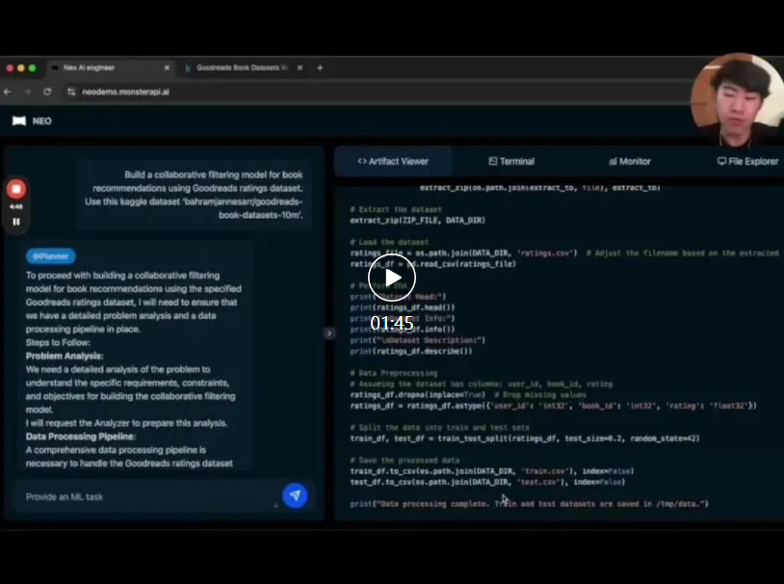Play the video with the center play button
Viewport: 784px width, 584px height.
click(x=392, y=278)
